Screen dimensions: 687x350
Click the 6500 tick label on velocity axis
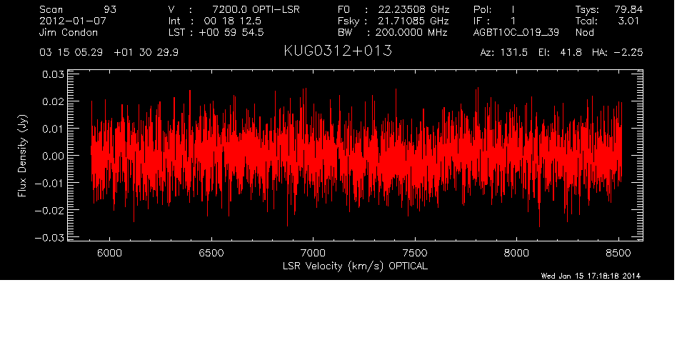[211, 253]
